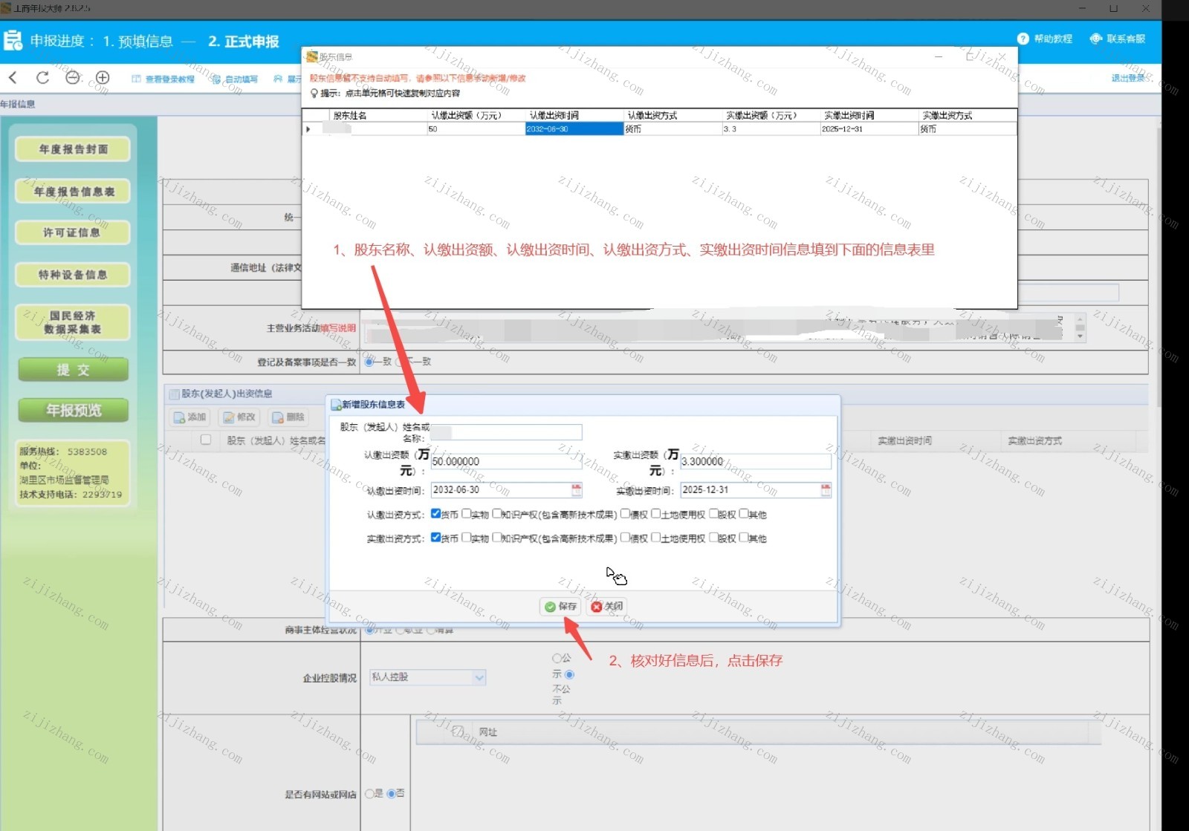Click the 实缴出资额 input field
Screen dimensions: 1189x831
[756, 461]
